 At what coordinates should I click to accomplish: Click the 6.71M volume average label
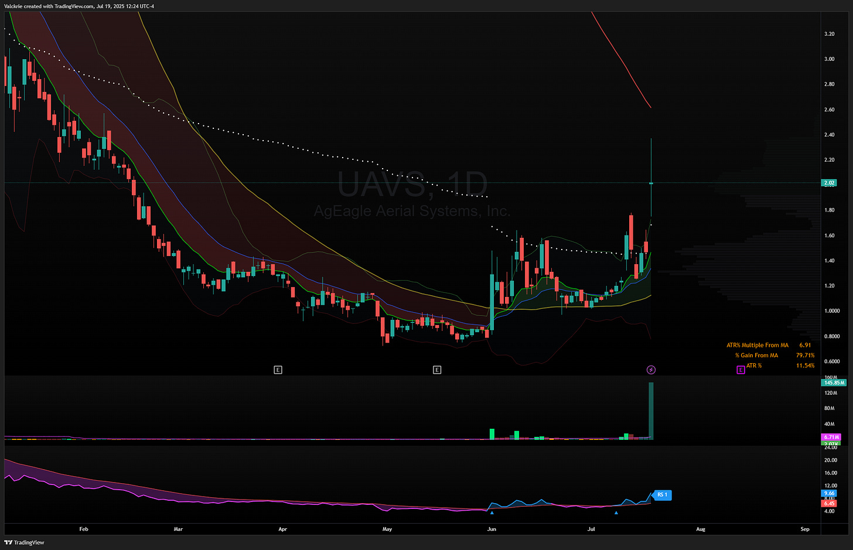coord(831,437)
